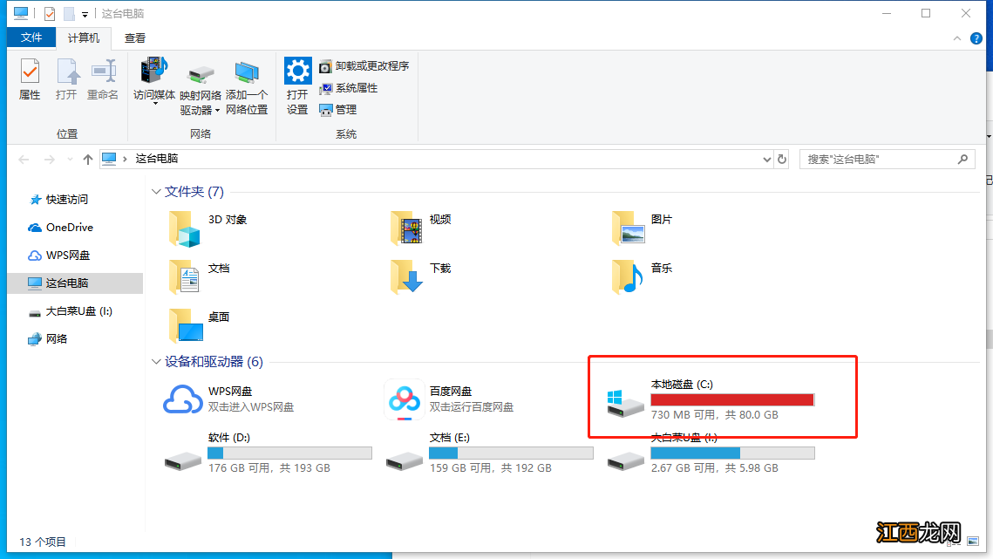Select This PC (这台电脑) in sidebar
Image resolution: width=993 pixels, height=559 pixels.
point(75,283)
